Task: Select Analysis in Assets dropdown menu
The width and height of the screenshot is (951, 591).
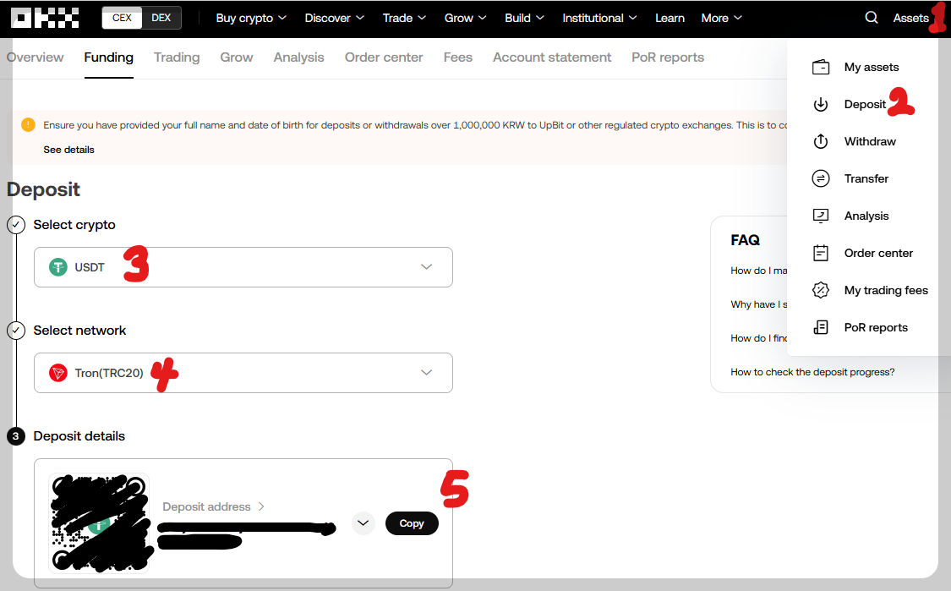Action: coord(866,216)
